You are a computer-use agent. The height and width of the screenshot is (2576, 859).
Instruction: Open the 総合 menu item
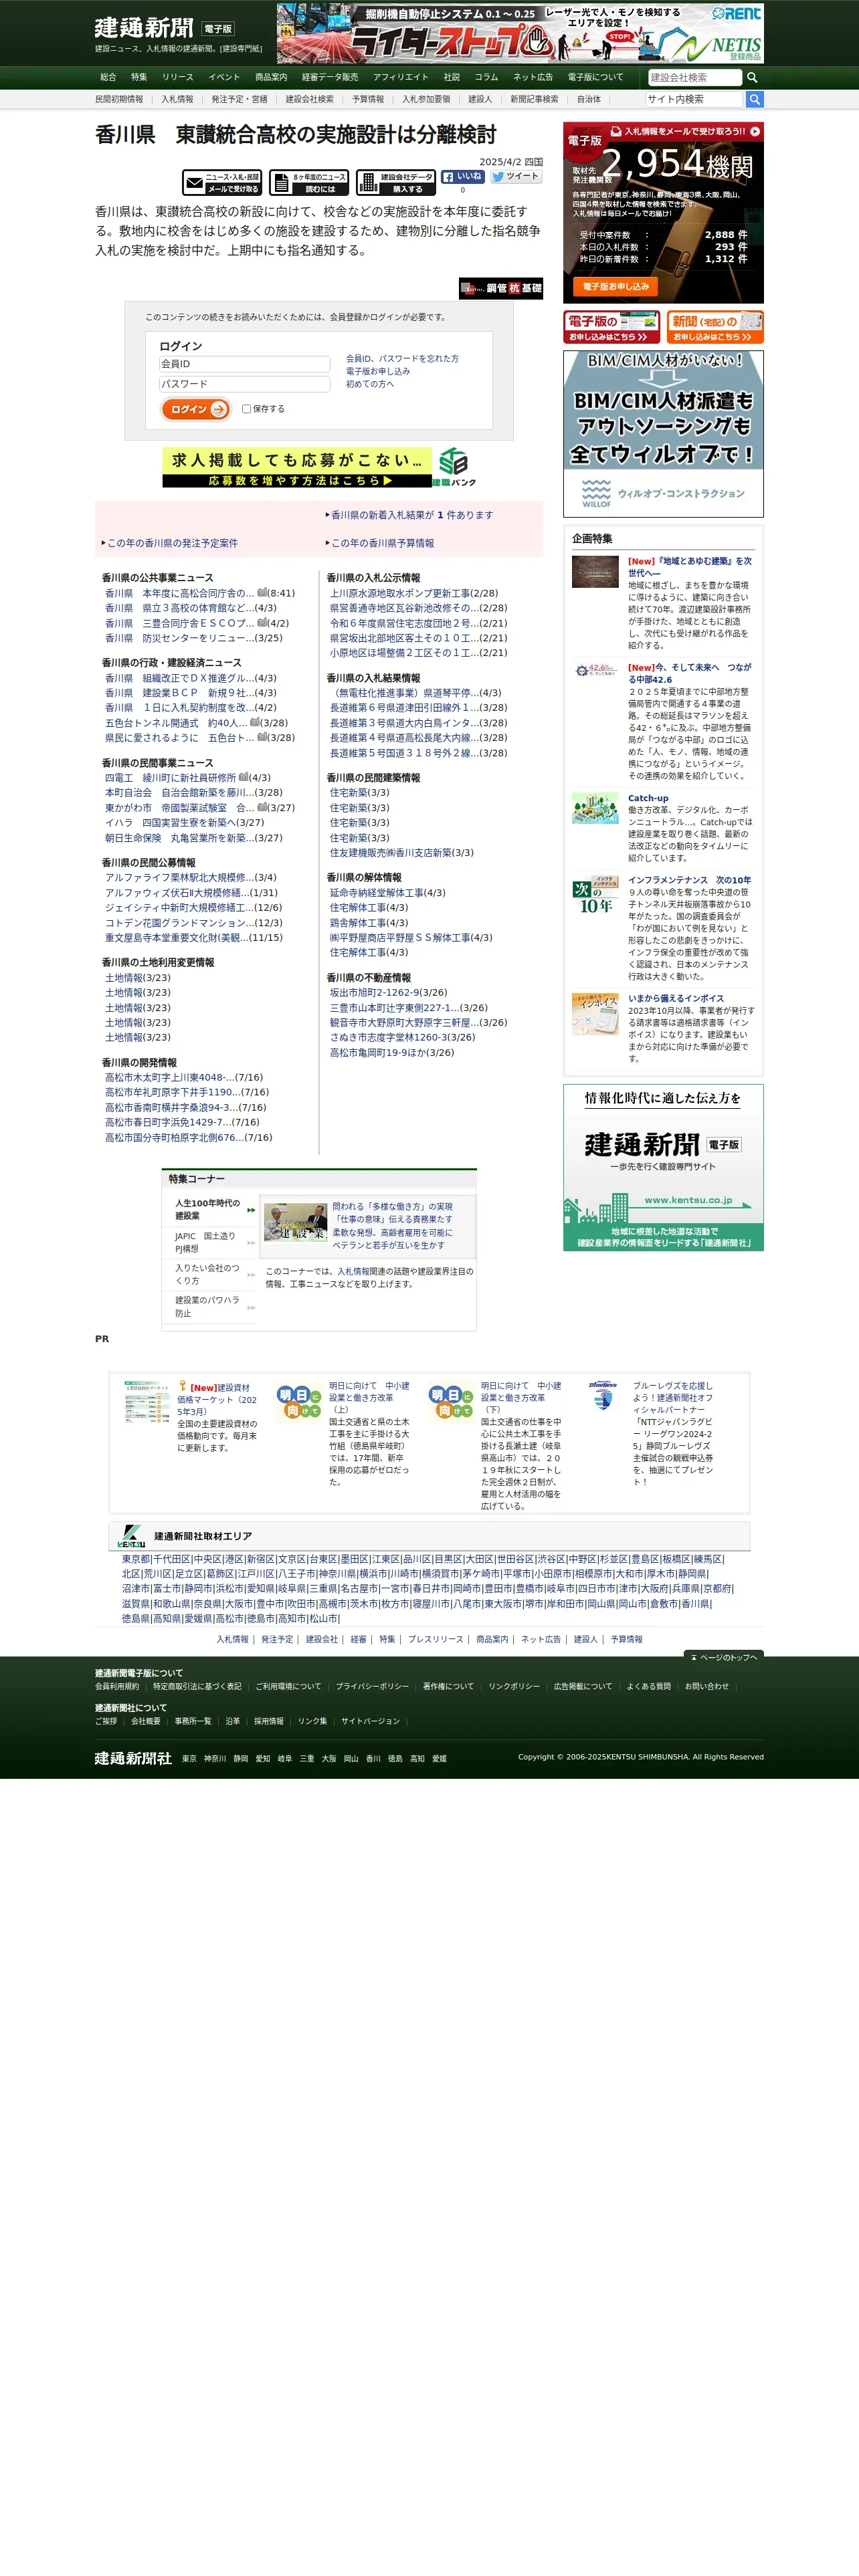[108, 77]
